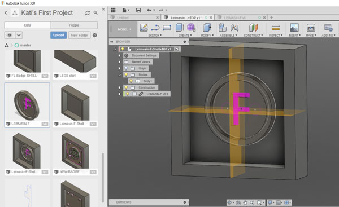Expand Document Settings node

[119, 55]
